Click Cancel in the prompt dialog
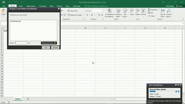Image resolution: width=185 pixels, height=104 pixels. (55, 47)
